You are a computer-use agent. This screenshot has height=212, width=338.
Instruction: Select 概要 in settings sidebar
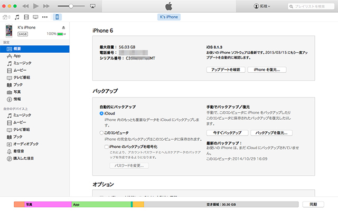[35, 49]
